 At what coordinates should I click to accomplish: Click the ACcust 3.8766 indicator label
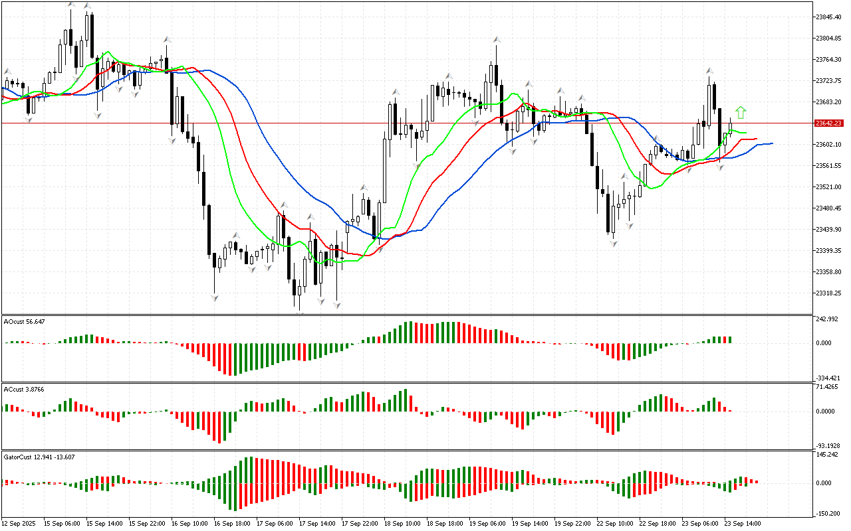[x=25, y=389]
